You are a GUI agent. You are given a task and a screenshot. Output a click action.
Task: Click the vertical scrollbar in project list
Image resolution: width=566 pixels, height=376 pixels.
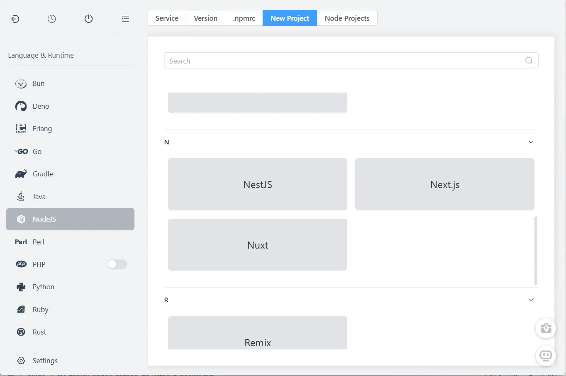pos(536,250)
